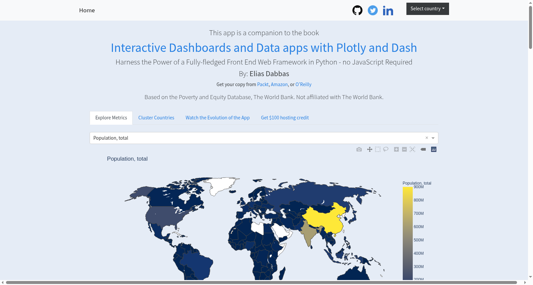Click the scroll-up arrow button

[x=530, y=3]
